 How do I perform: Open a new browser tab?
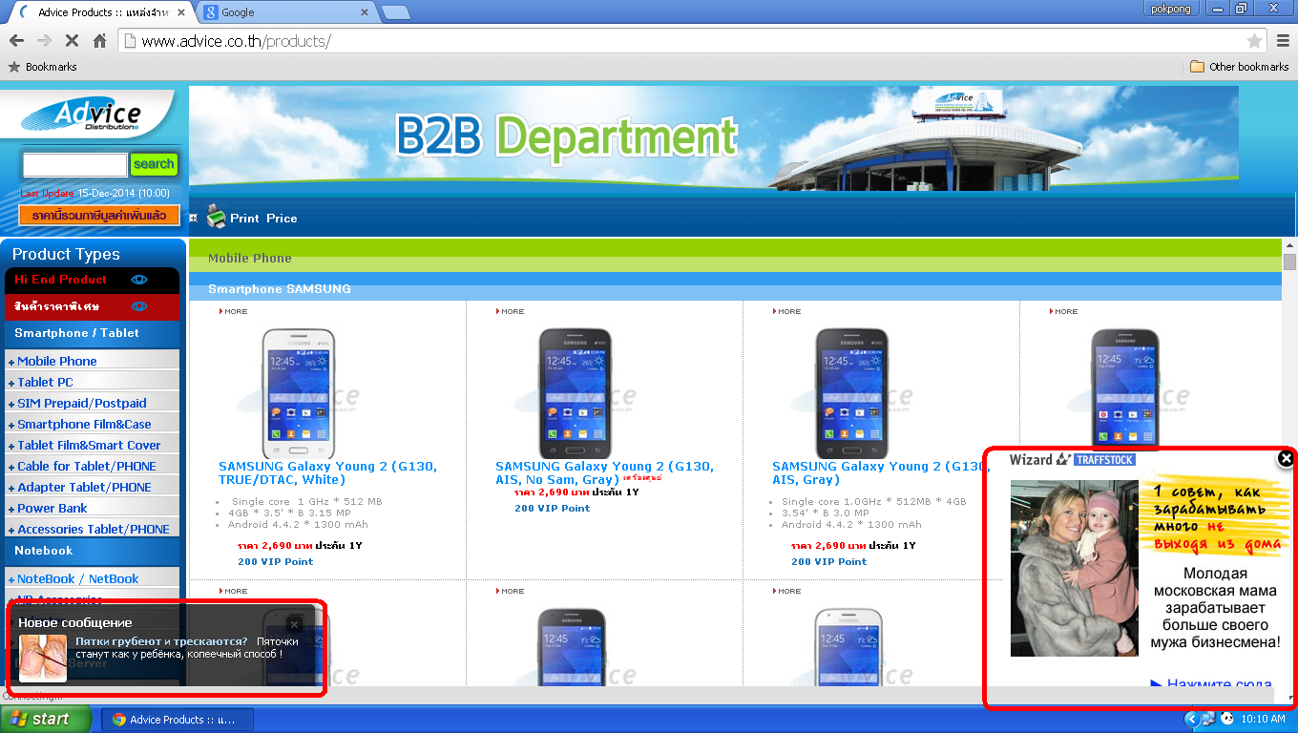[395, 12]
